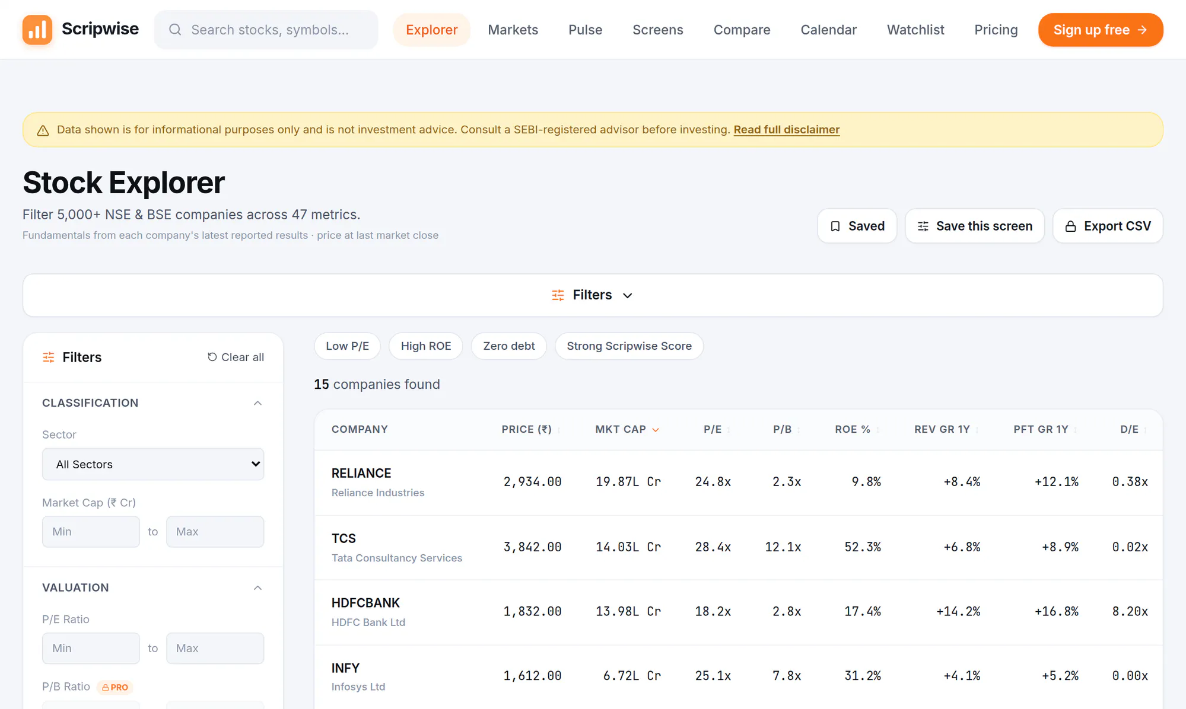Go to Watchlist
This screenshot has height=709, width=1186.
tap(915, 30)
